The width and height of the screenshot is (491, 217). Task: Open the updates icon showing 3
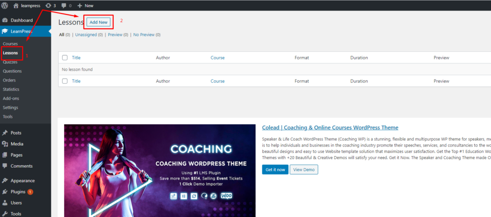click(48, 5)
